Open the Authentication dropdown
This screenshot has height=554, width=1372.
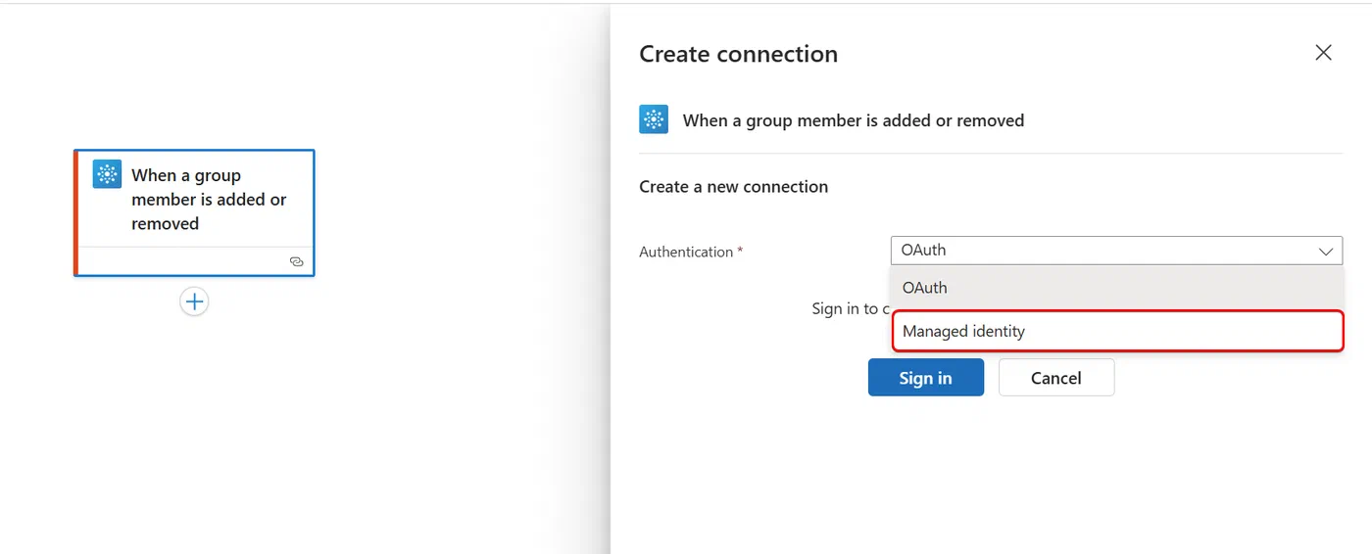pyautogui.click(x=1116, y=251)
